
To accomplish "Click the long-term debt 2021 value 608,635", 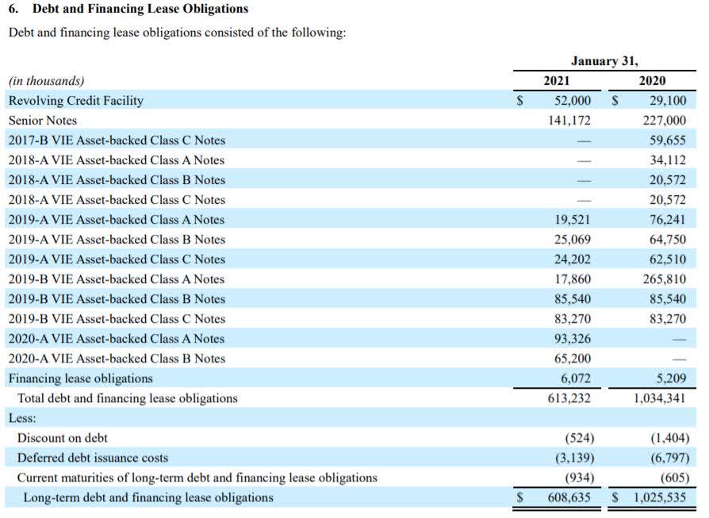I will coord(569,498).
